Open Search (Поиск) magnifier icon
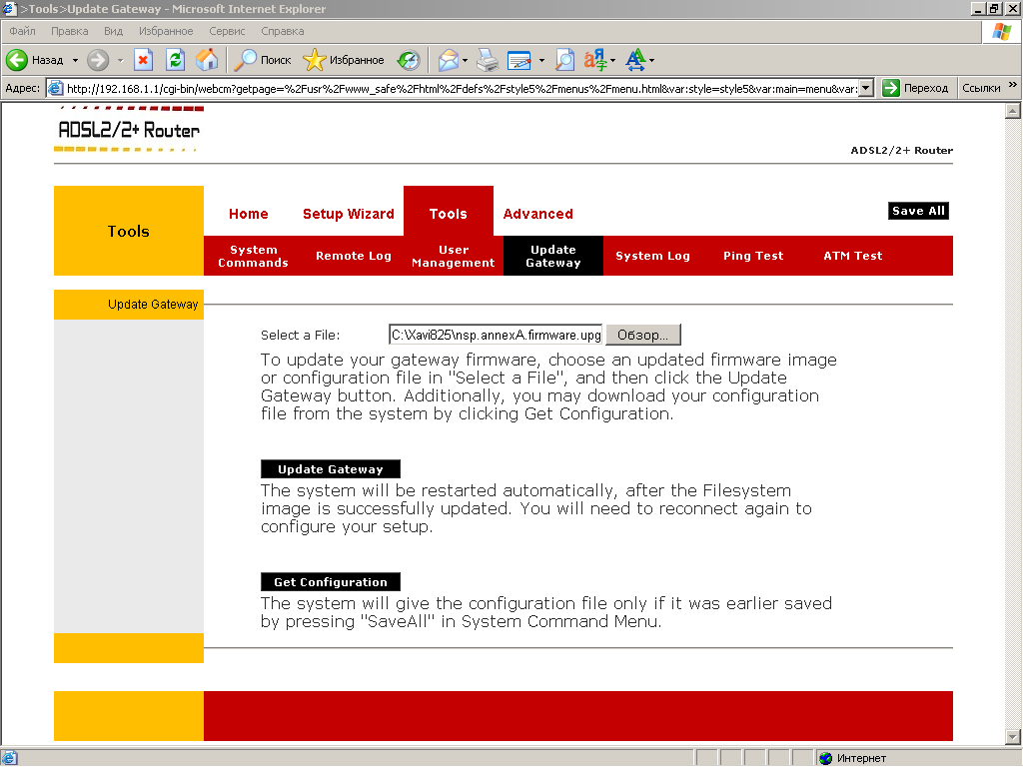This screenshot has height=767, width=1023. (x=246, y=60)
